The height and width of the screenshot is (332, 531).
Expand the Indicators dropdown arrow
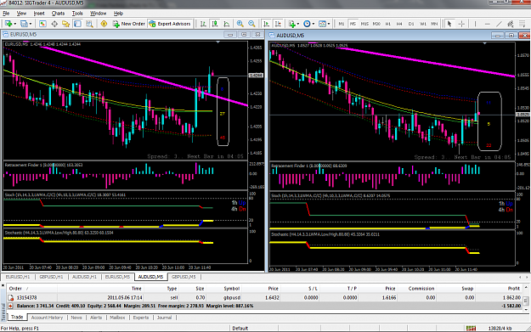pos(298,24)
